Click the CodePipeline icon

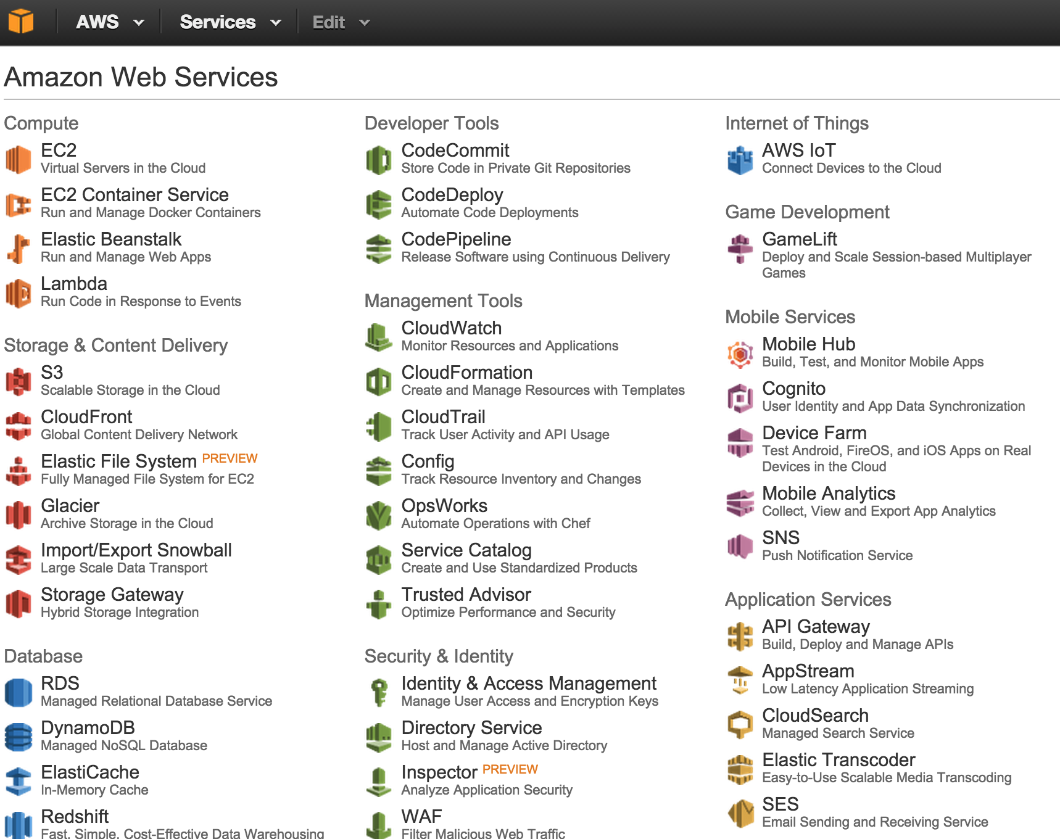point(379,249)
